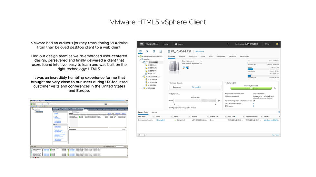The image size is (316, 177).
Task: Click the datacenter icon beside vcqaDC in tree
Action: pyautogui.click(x=142, y=59)
